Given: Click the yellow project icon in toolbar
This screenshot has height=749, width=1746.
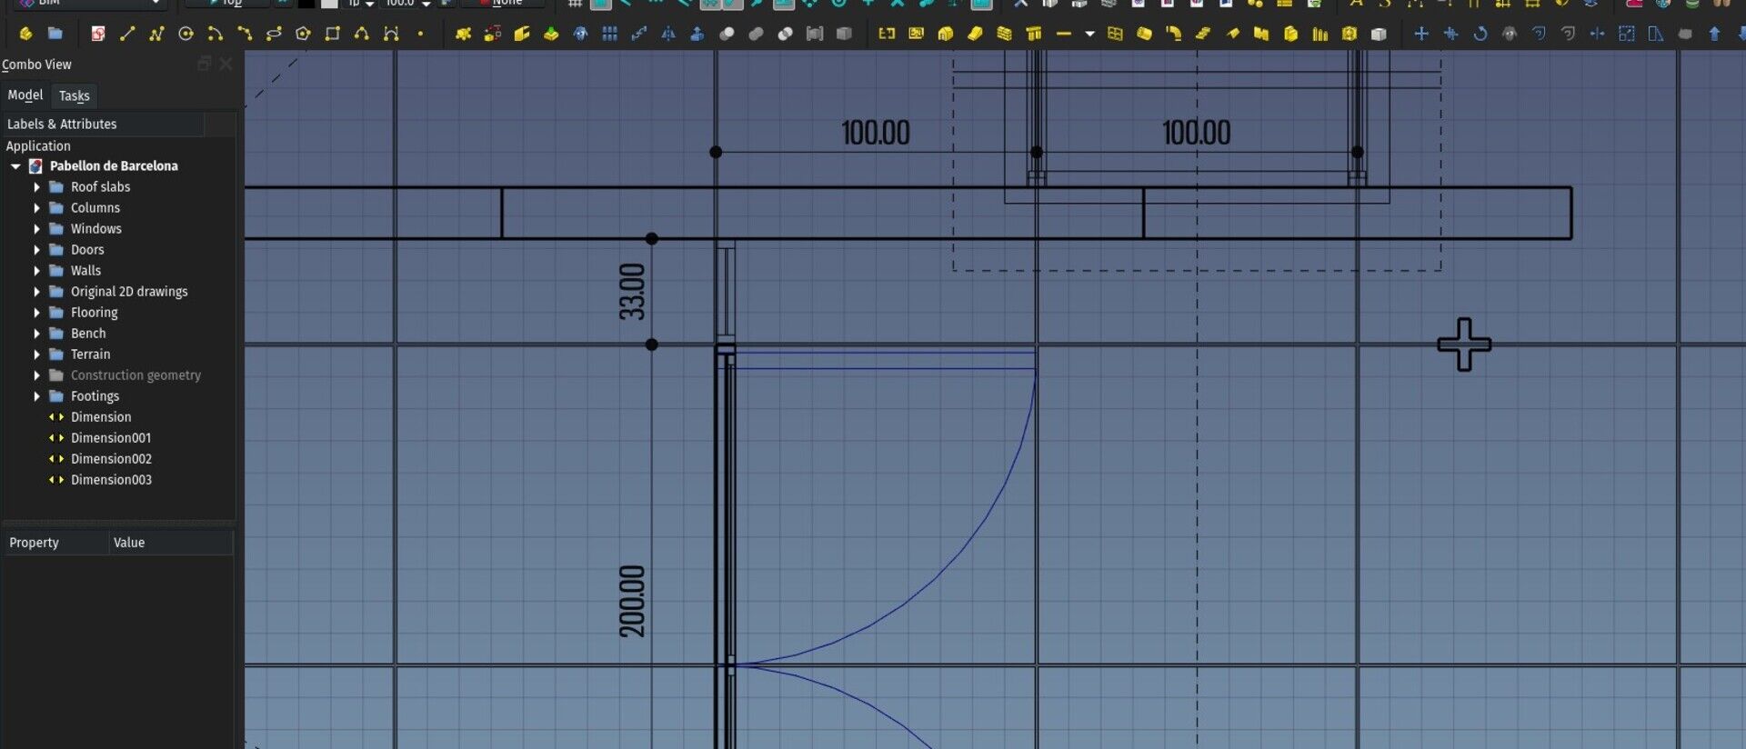Looking at the screenshot, I should 25,34.
